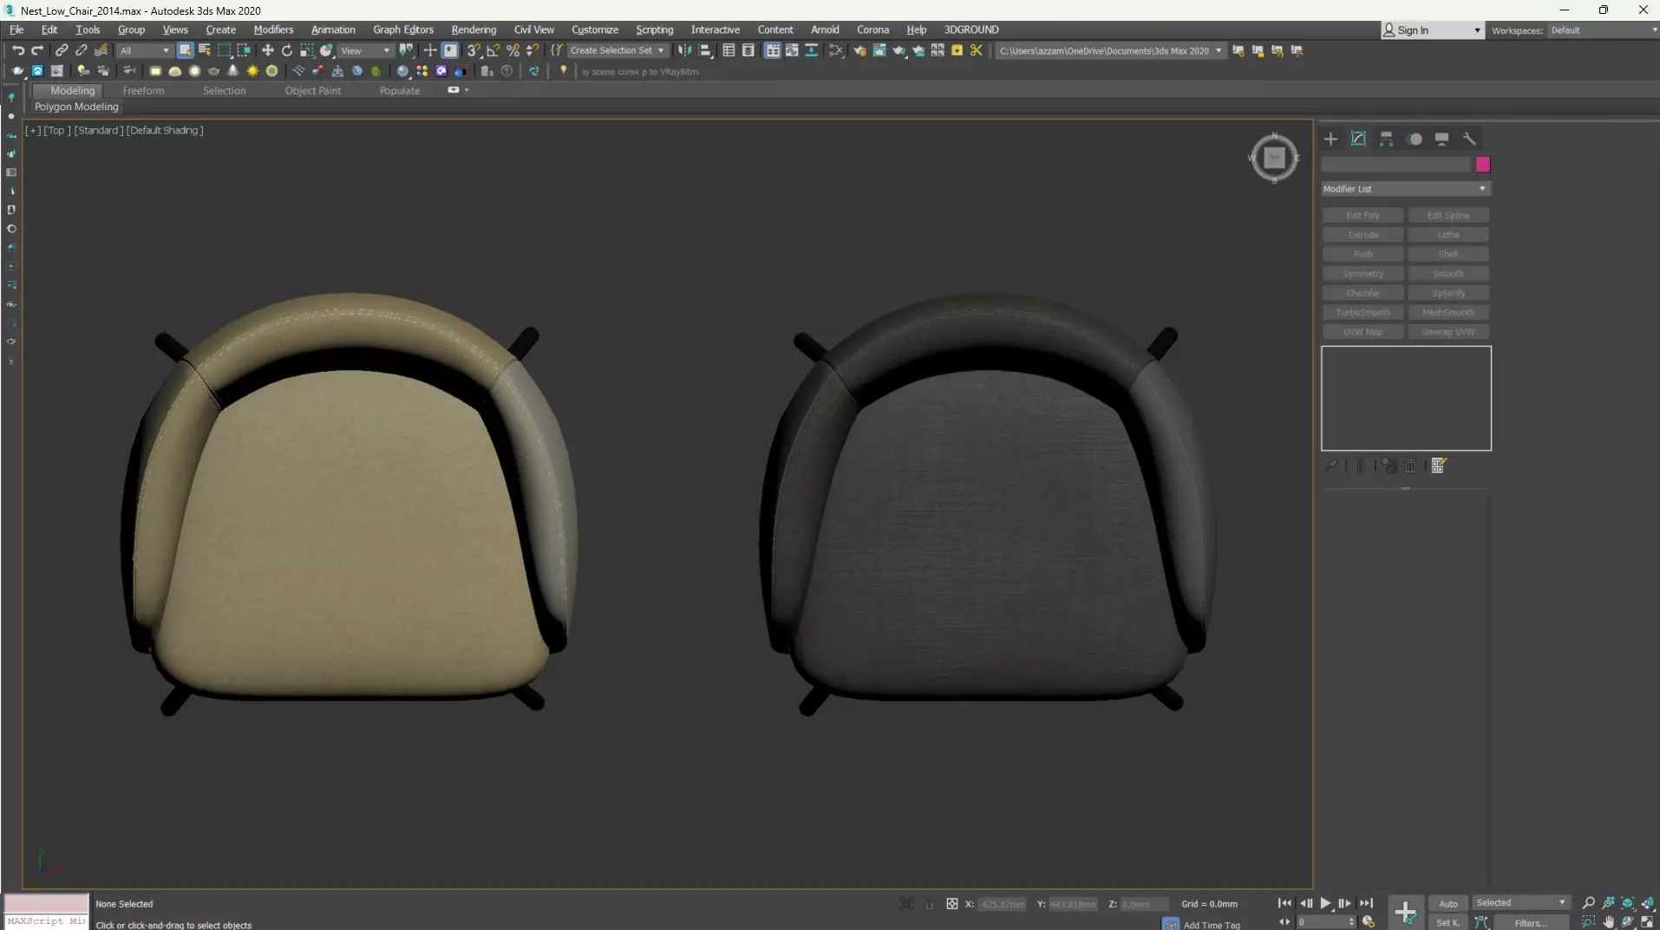Click the Zoom magnifier navigation icon
The width and height of the screenshot is (1660, 930).
coord(1589,903)
